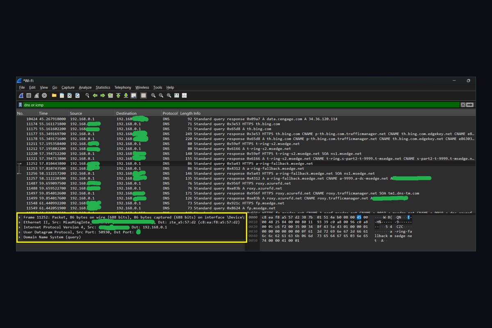The height and width of the screenshot is (328, 492).
Task: Sort packets by Length column header
Action: 186,113
